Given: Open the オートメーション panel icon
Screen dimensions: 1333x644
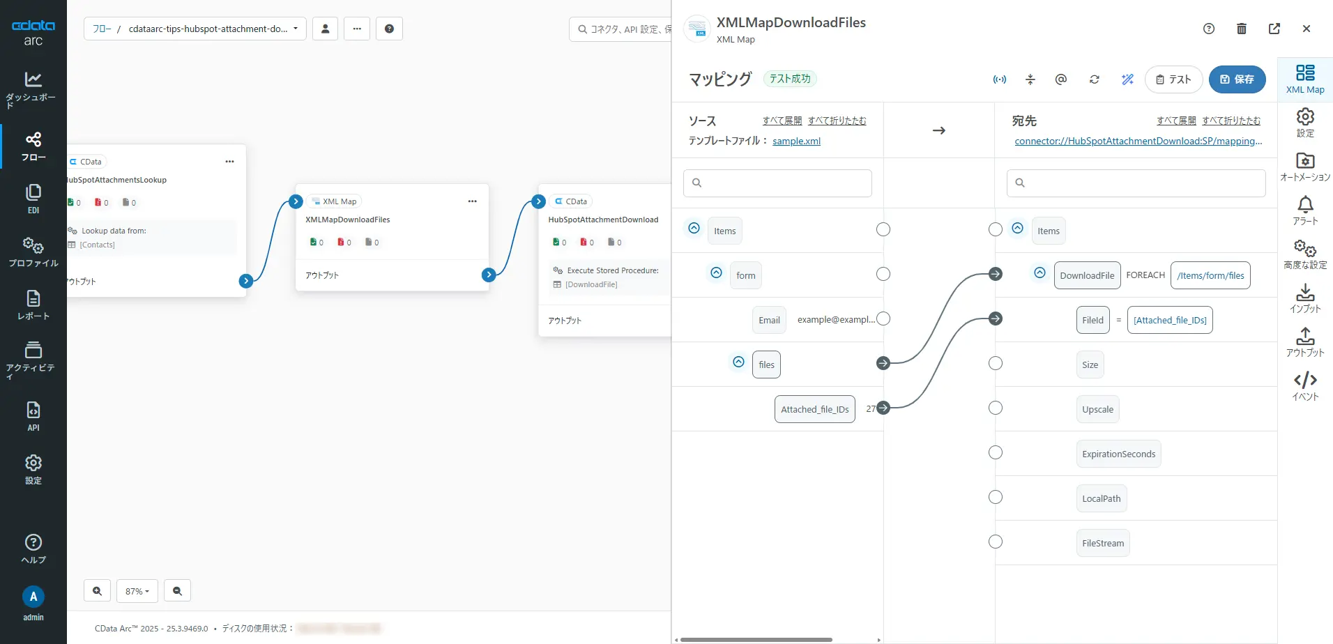Looking at the screenshot, I should pos(1304,166).
